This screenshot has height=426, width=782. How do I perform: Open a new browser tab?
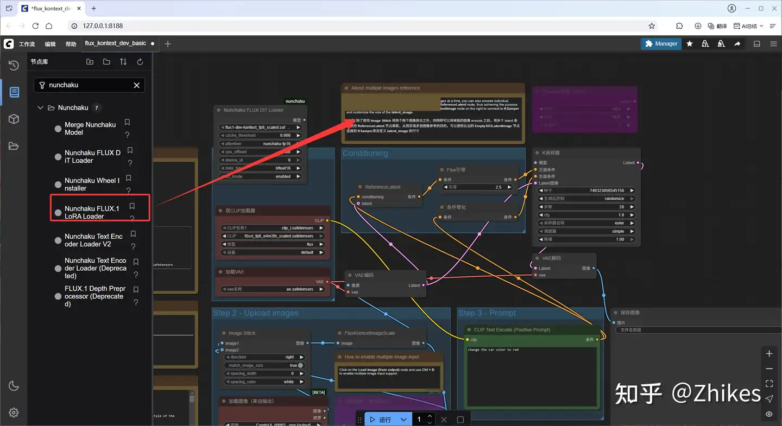pos(94,9)
